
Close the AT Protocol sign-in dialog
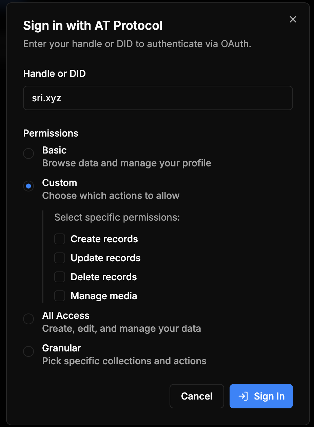coord(293,20)
